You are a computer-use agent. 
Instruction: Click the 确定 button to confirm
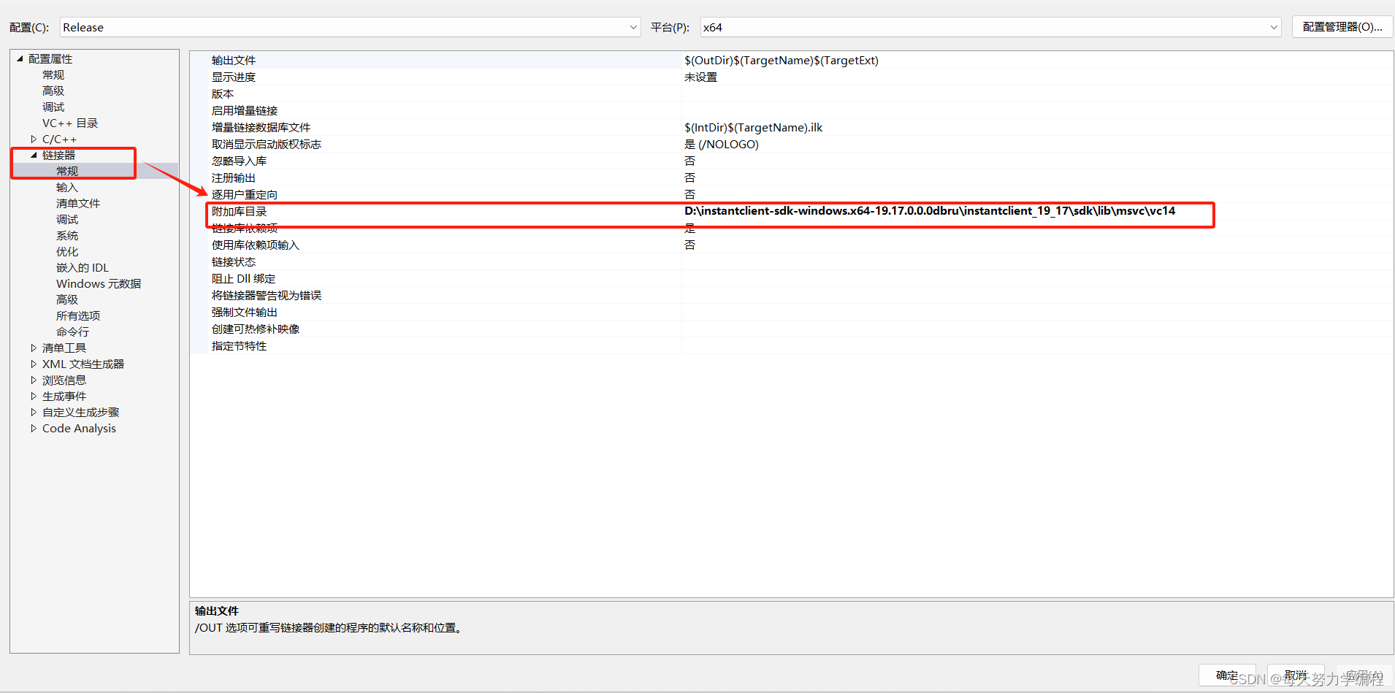(x=1226, y=675)
